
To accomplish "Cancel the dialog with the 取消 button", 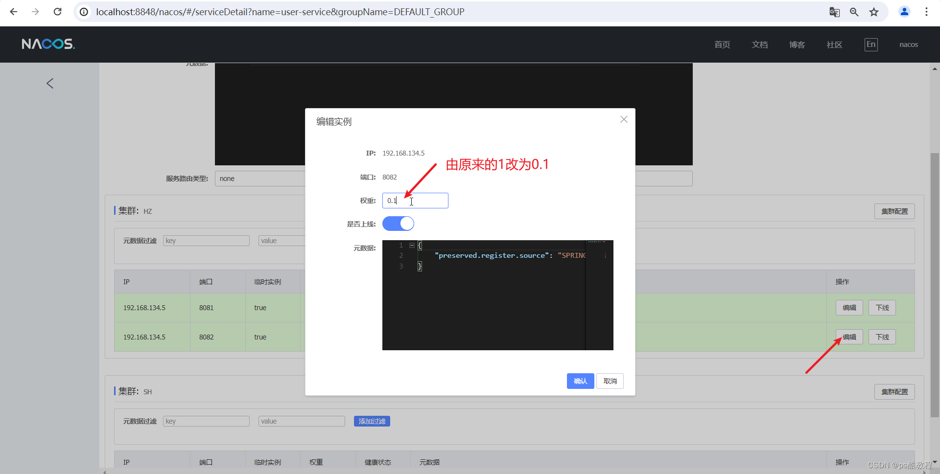I will tap(610, 381).
